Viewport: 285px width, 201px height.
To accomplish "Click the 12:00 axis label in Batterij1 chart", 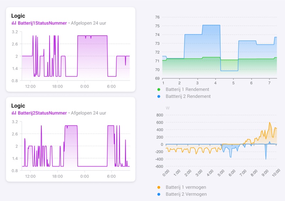I will coord(30,86).
